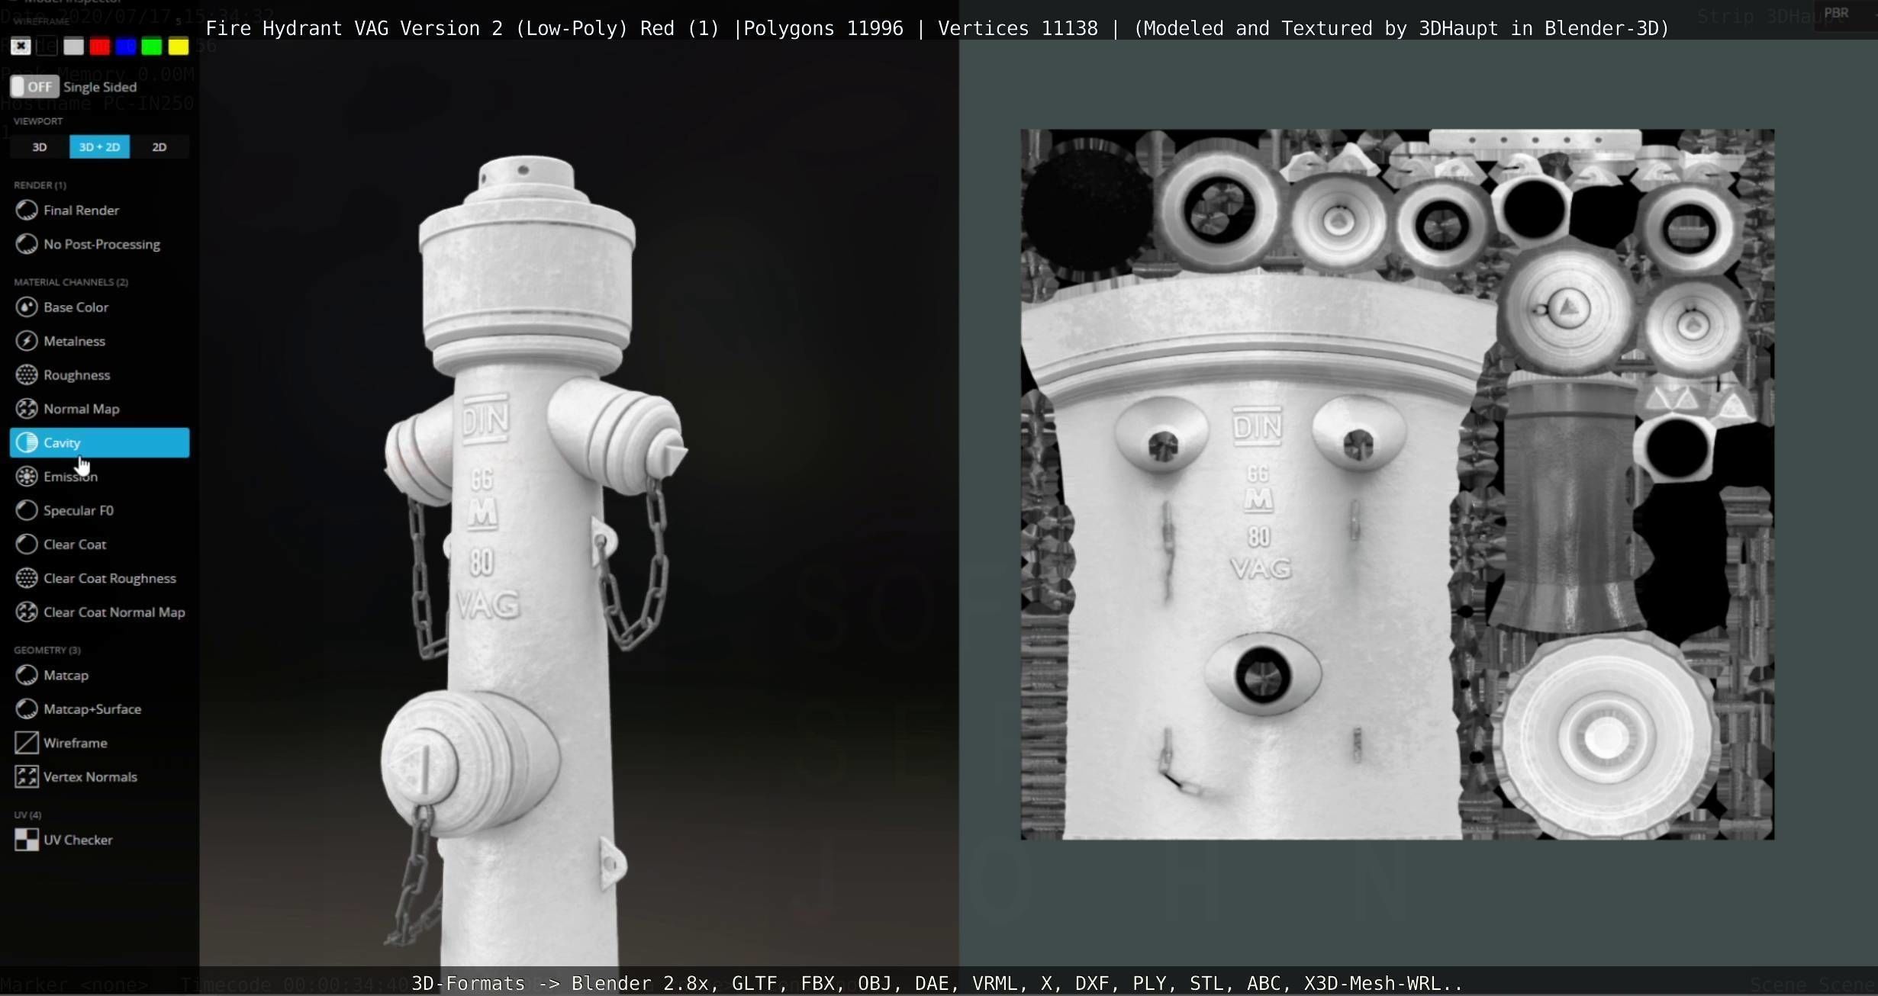Screen dimensions: 1878x996
Task: View the Roughness material channel
Action: tap(63, 375)
